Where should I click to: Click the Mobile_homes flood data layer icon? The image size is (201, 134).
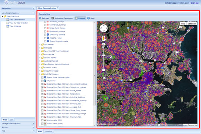click(45, 91)
